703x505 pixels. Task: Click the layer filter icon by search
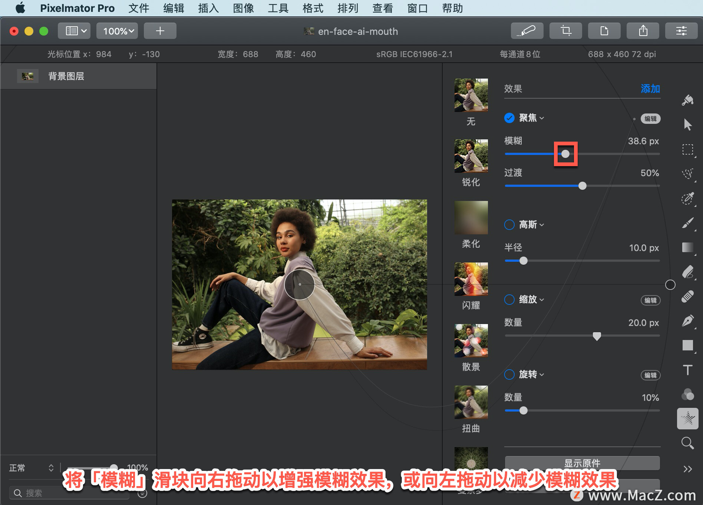click(x=142, y=494)
